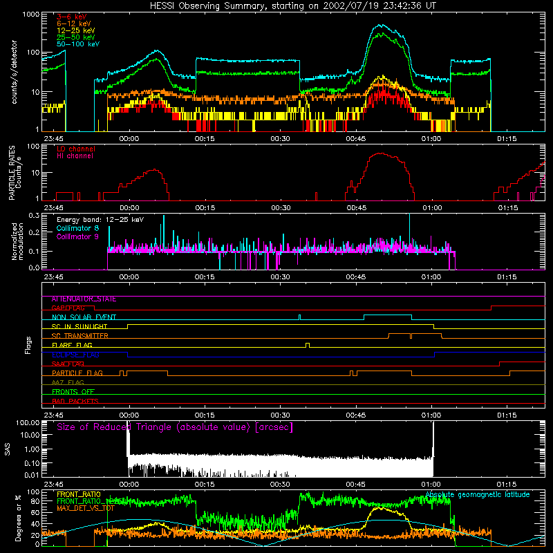Click the counts/s/detector axis label
Viewport: 553px width, 553px height.
15,72
